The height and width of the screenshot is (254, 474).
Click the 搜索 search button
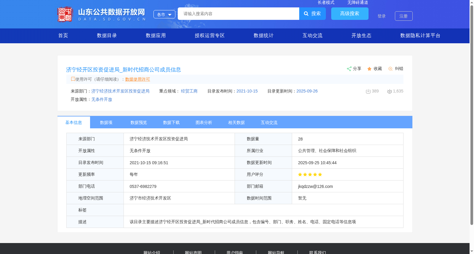tap(313, 14)
